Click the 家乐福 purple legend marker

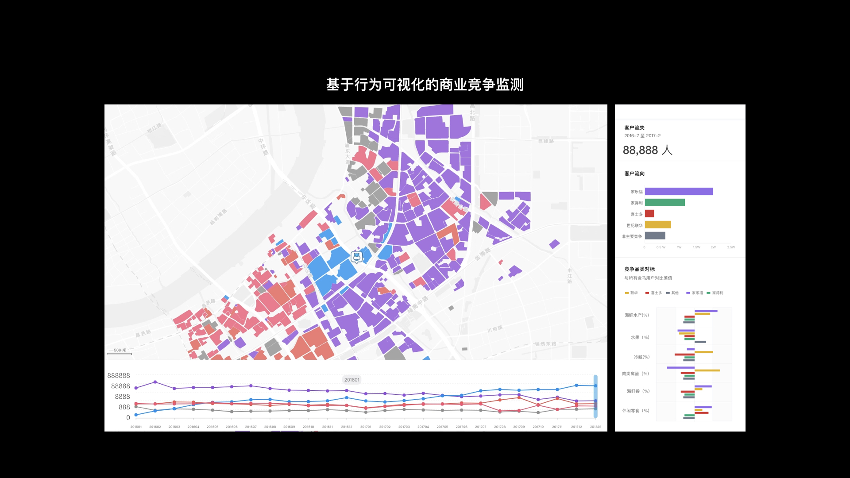(688, 293)
